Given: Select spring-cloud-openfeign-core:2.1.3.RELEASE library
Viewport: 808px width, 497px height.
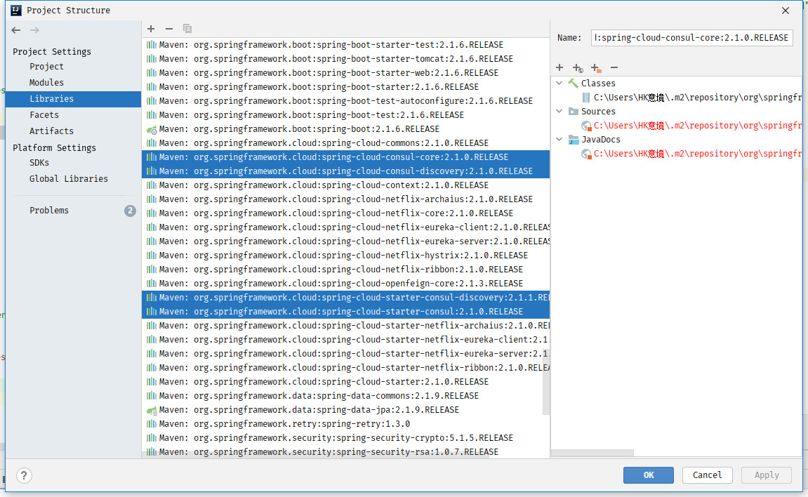Looking at the screenshot, I should [345, 284].
